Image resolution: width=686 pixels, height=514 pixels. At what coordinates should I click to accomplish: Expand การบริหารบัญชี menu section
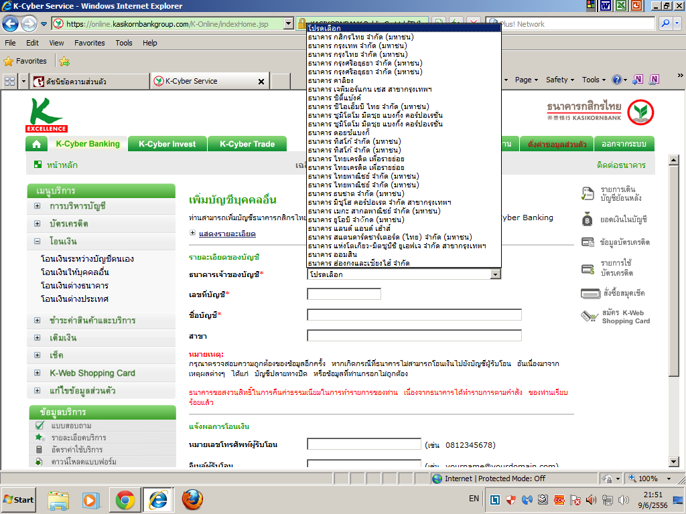(x=38, y=206)
